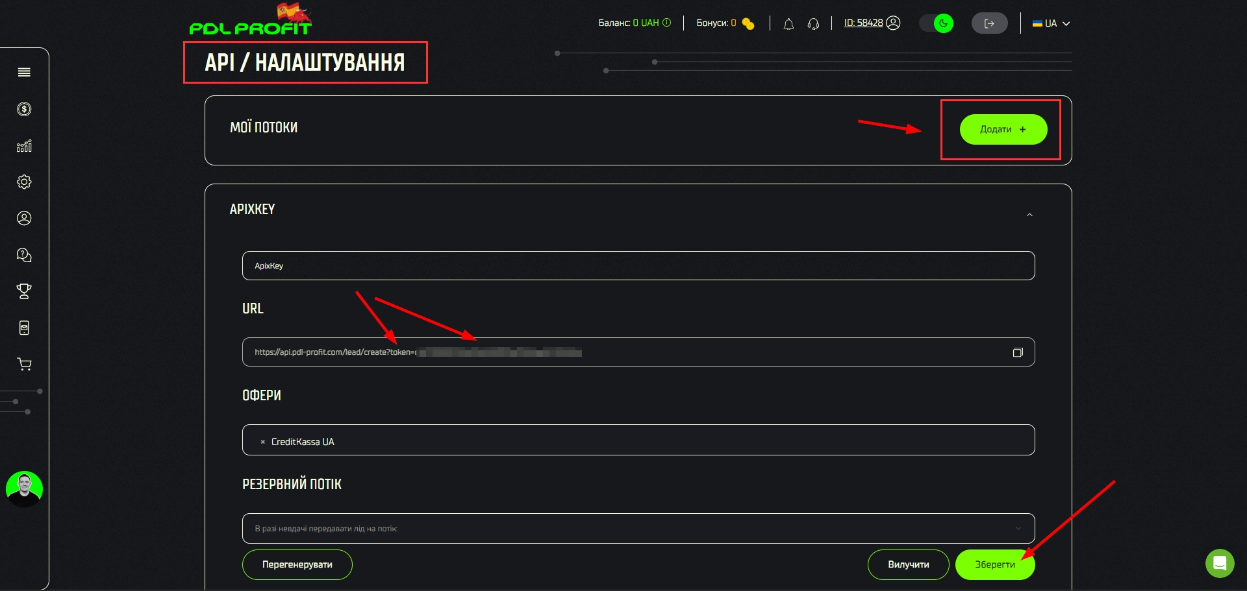This screenshot has width=1247, height=591.
Task: Click the Вилучити button
Action: click(x=908, y=564)
